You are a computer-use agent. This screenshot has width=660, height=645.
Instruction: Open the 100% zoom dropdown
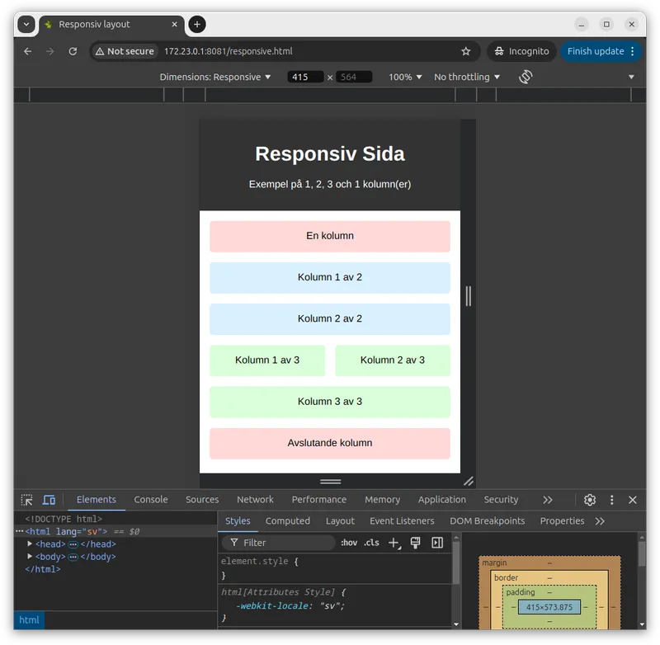(405, 77)
